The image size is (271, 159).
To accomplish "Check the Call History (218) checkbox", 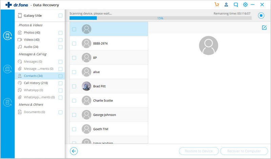I will pyautogui.click(x=61, y=83).
